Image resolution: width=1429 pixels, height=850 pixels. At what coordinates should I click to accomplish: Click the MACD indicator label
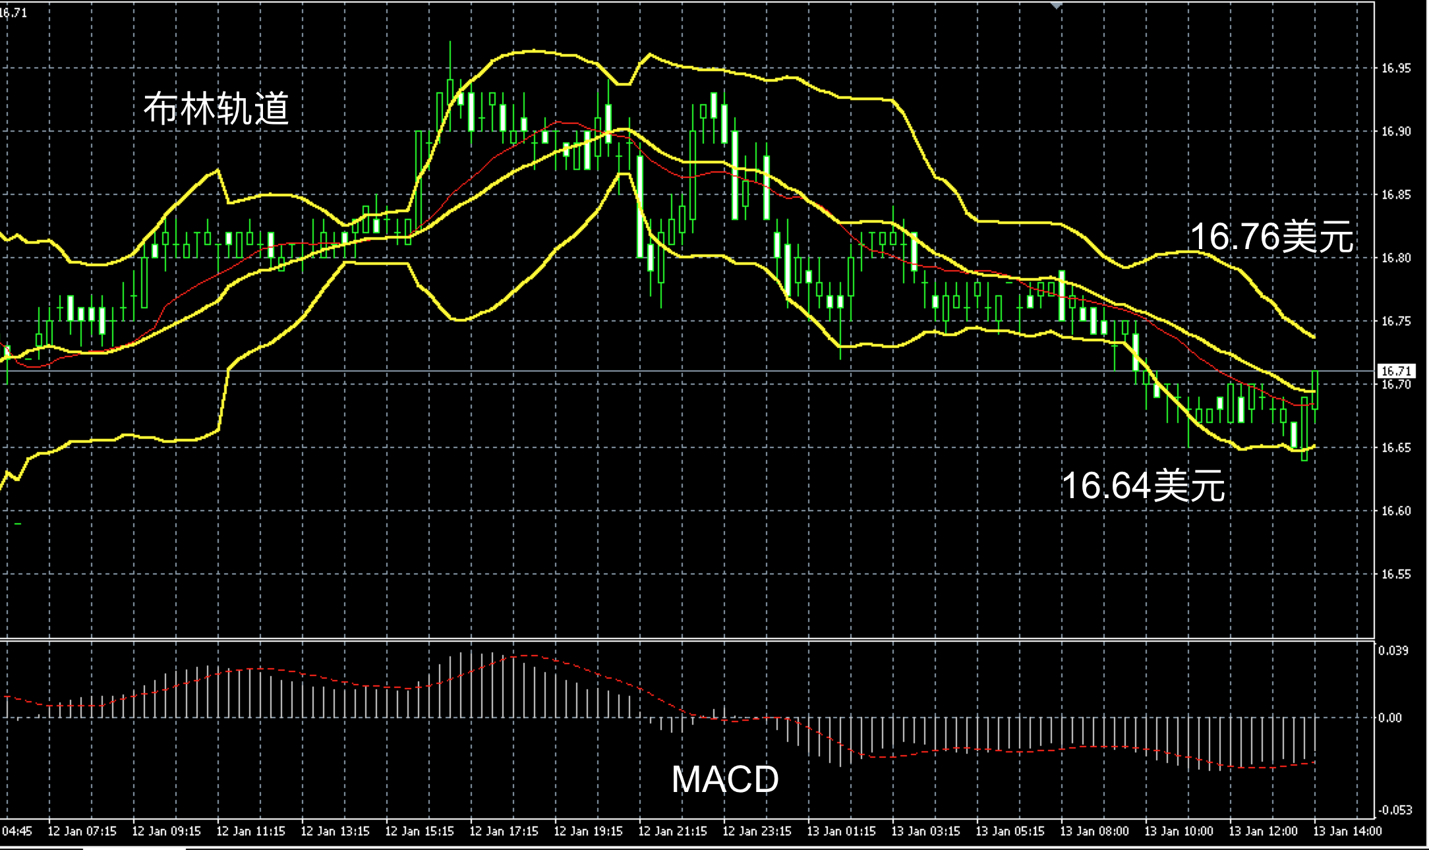725,779
